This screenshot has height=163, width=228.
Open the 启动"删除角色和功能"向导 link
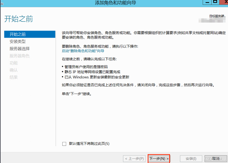click(83, 51)
